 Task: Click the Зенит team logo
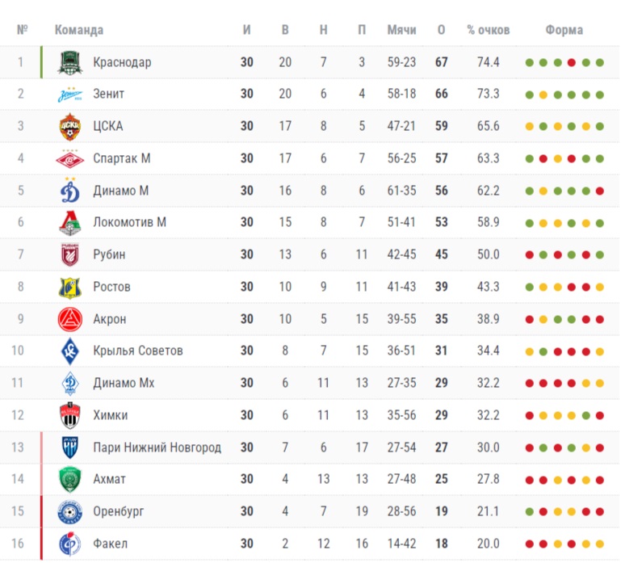click(70, 95)
